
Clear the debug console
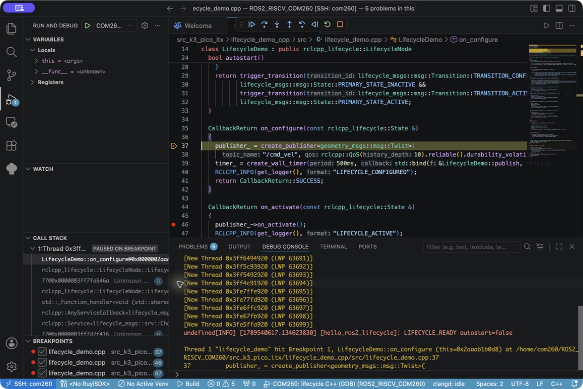[x=540, y=247]
